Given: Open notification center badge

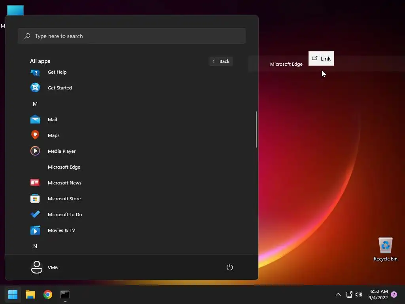Looking at the screenshot, I should point(394,294).
